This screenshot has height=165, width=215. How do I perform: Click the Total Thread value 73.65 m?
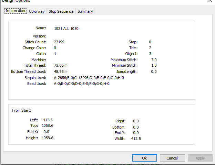pos(61,65)
